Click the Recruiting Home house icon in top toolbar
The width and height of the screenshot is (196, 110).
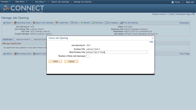coord(15,23)
